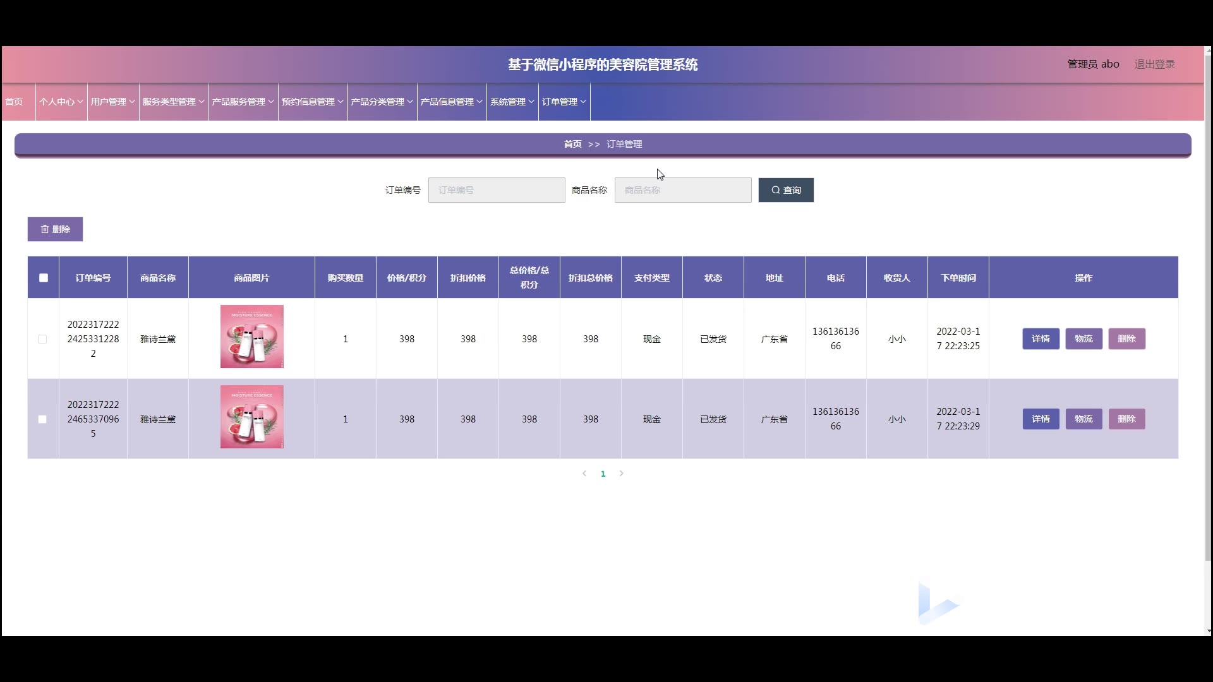Toggle the select-all checkbox in table header
Viewport: 1213px width, 682px height.
click(44, 278)
